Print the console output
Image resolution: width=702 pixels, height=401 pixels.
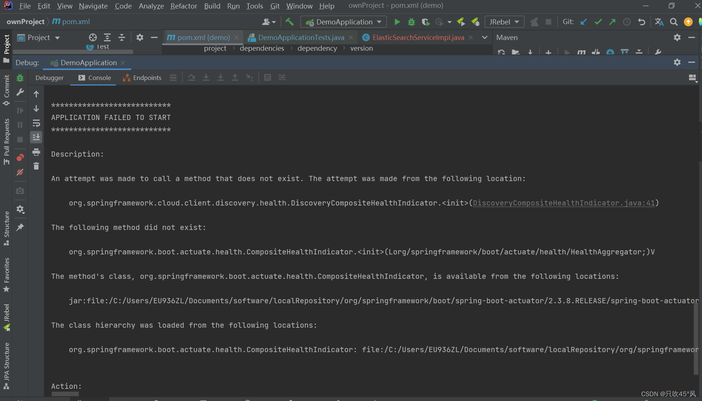(36, 152)
